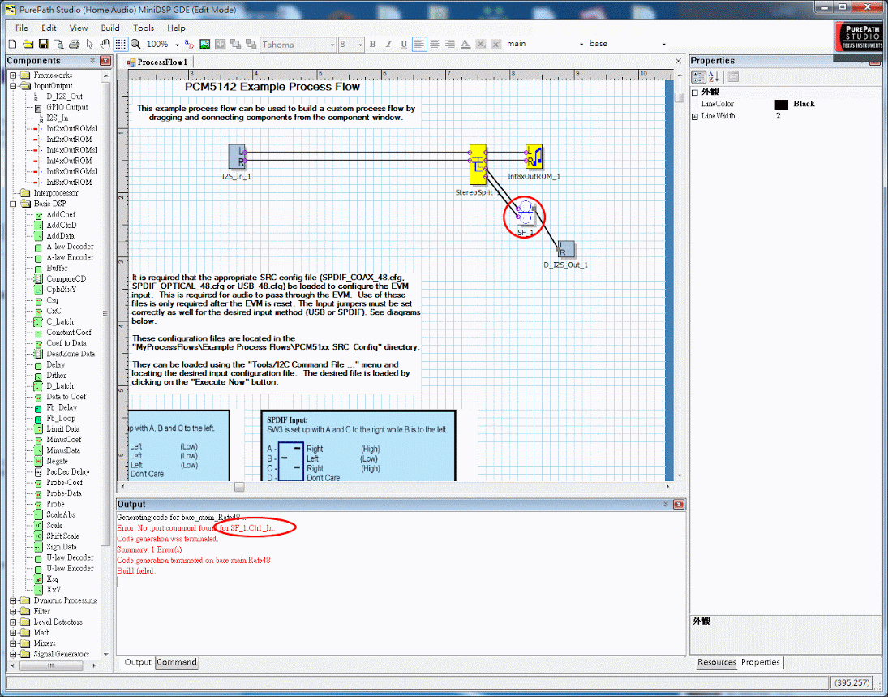
Task: Open the View menu
Action: pyautogui.click(x=78, y=28)
